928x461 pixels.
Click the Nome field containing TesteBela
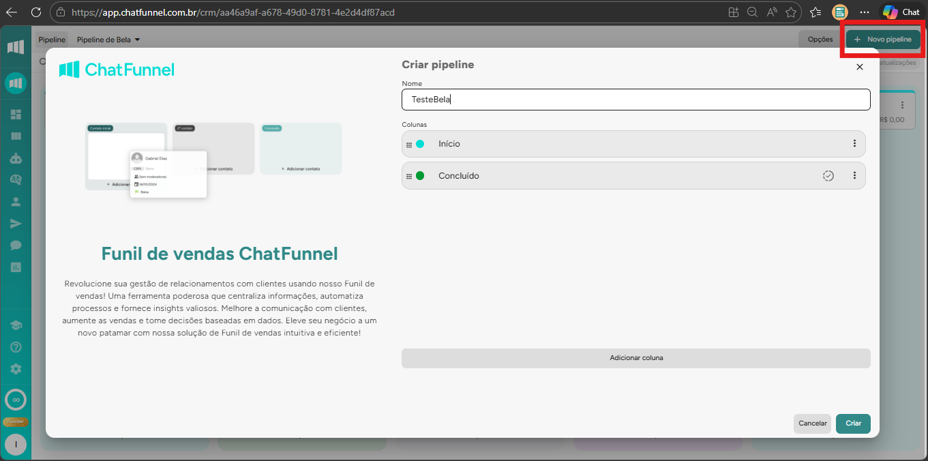coord(636,100)
